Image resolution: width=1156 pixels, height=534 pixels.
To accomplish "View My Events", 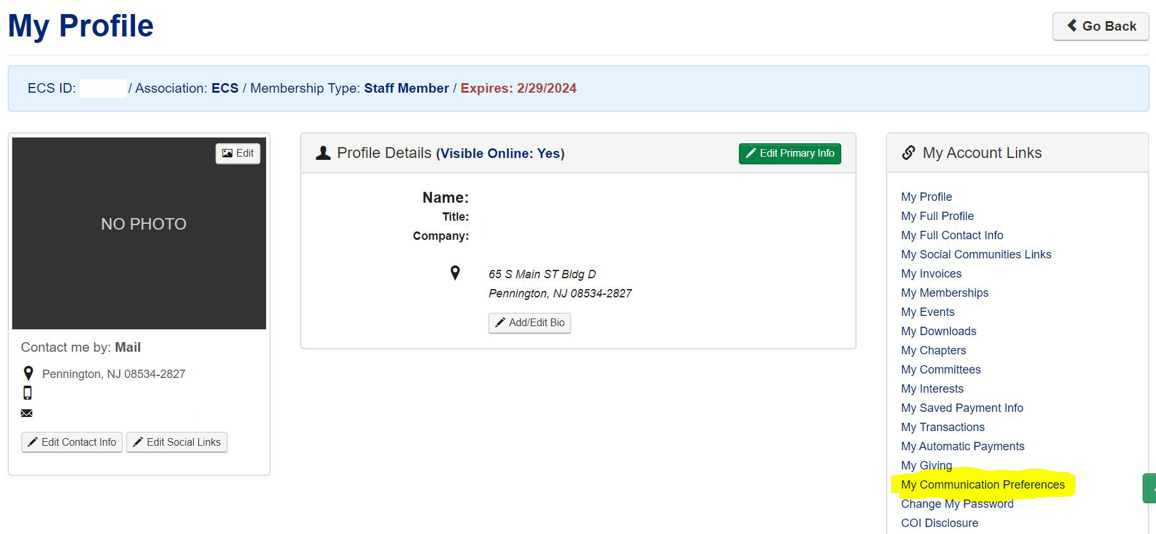I will [928, 312].
